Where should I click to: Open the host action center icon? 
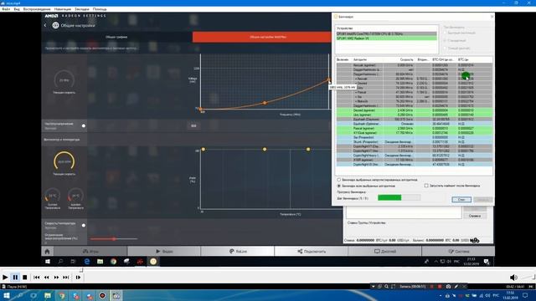[x=526, y=295]
